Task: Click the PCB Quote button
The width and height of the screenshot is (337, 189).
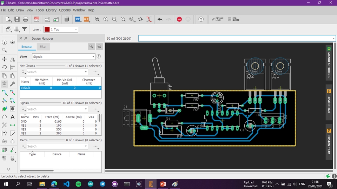Action: [x=233, y=19]
